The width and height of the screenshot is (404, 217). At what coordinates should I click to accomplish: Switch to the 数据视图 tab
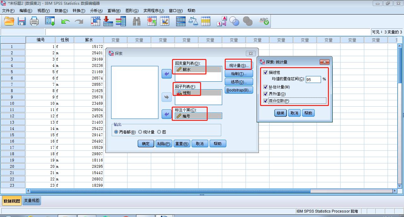(x=12, y=201)
